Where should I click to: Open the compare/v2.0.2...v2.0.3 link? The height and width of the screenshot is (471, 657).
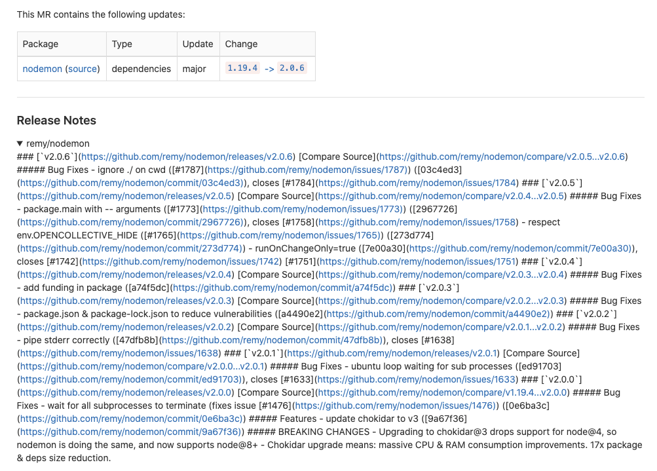tap(441, 301)
